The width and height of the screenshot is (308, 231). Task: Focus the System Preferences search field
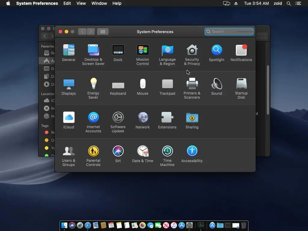(229, 32)
